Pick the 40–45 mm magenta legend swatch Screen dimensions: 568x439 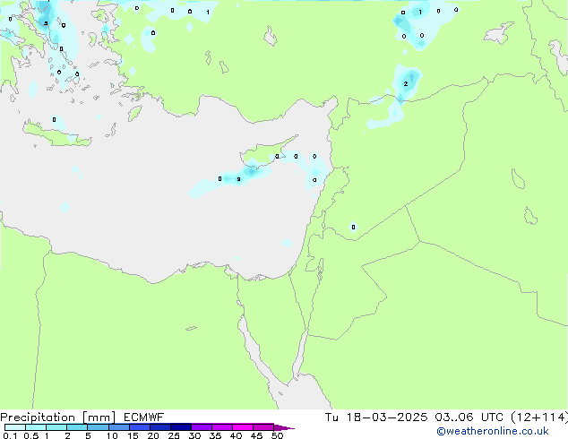pyautogui.click(x=243, y=427)
